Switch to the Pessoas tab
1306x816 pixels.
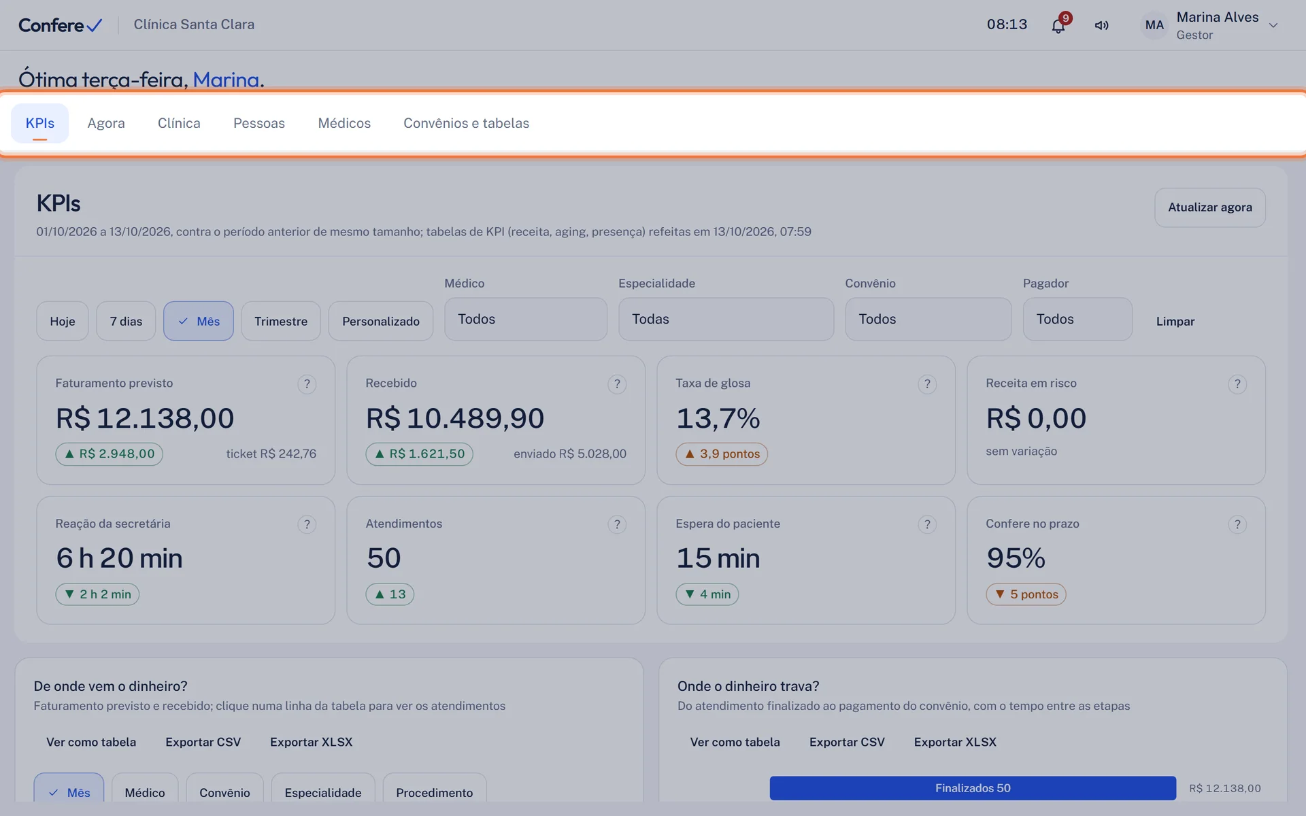(x=259, y=123)
